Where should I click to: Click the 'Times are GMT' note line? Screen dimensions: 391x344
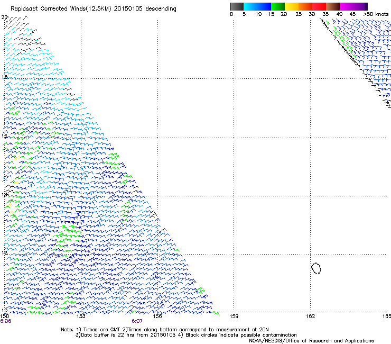[165, 330]
